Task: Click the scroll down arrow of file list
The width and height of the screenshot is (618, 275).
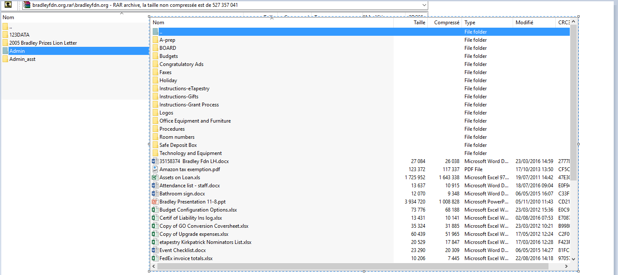Action: tap(573, 258)
